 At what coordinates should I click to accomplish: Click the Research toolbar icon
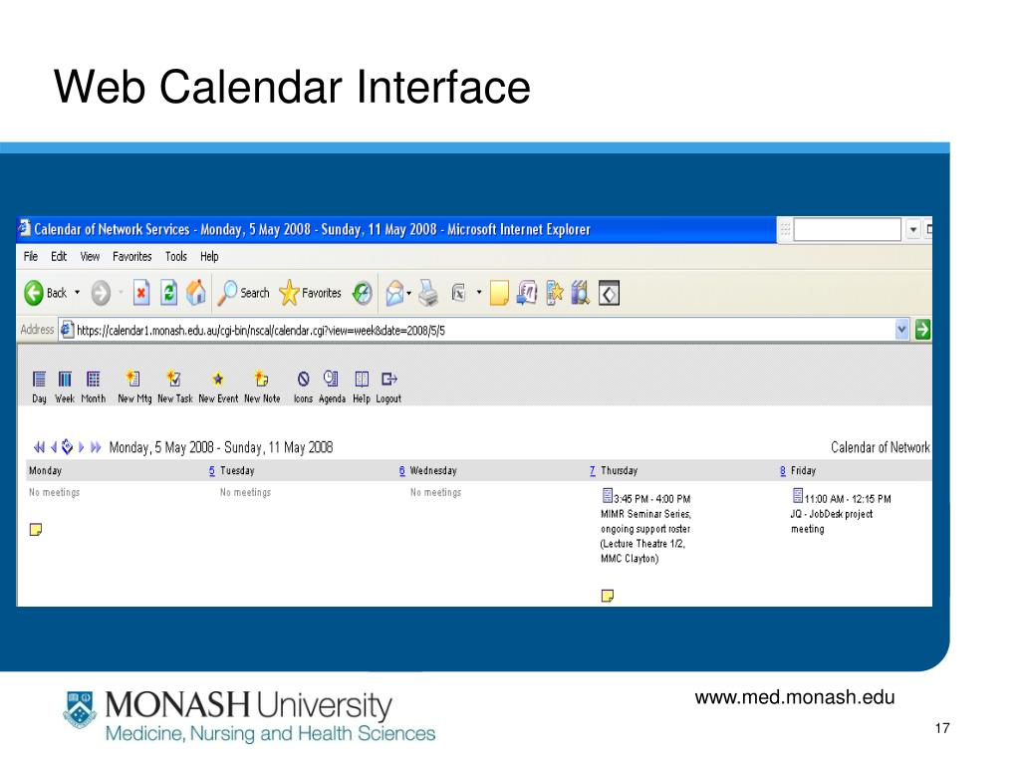click(581, 294)
